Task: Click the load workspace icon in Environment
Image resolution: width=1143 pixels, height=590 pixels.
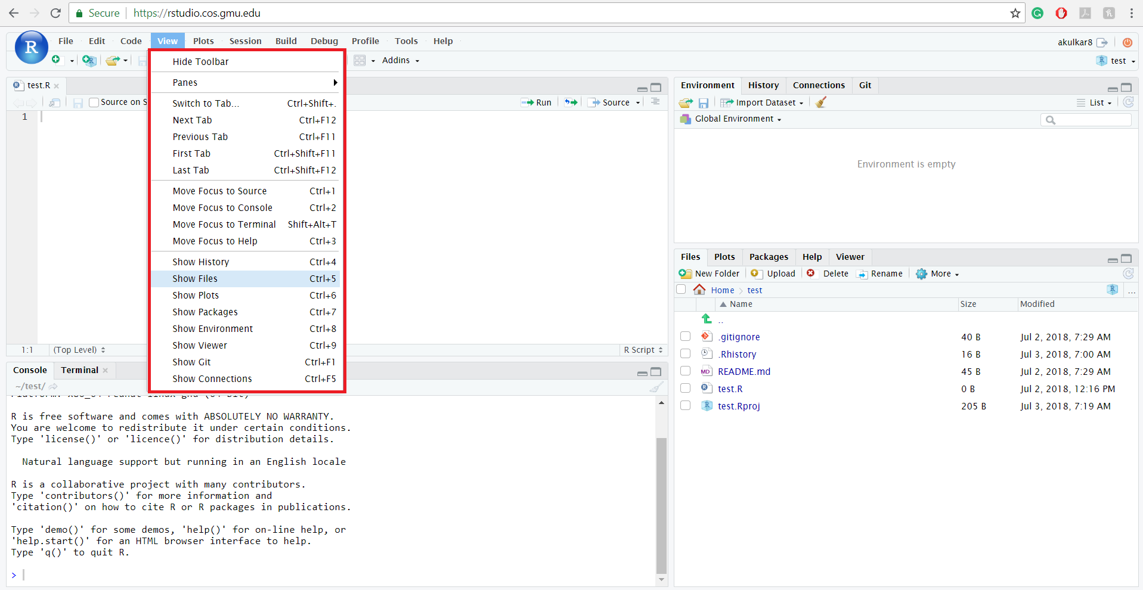Action: 686,103
